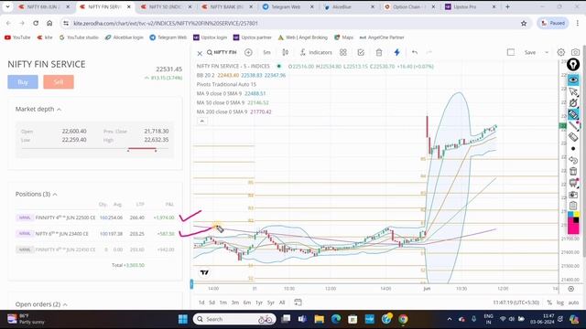This screenshot has height=329, width=586.
Task: Click the time axis settings circle icon
Action: [x=571, y=289]
